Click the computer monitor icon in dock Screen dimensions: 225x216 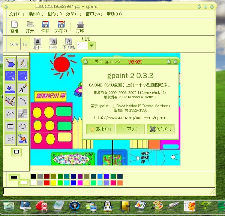(25, 206)
